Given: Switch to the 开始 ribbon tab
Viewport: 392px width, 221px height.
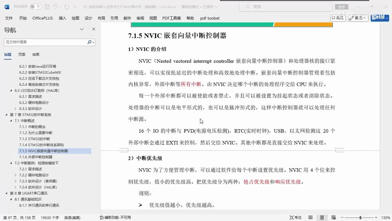Looking at the screenshot, I should pyautogui.click(x=23, y=18).
